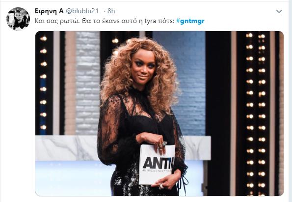Image resolution: width=292 pixels, height=202 pixels.
Task: Click the ring on the hand holding the card
Action: click(x=164, y=144)
